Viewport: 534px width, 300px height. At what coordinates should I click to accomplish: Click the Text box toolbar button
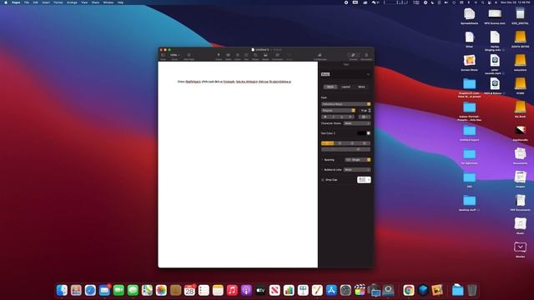point(246,56)
